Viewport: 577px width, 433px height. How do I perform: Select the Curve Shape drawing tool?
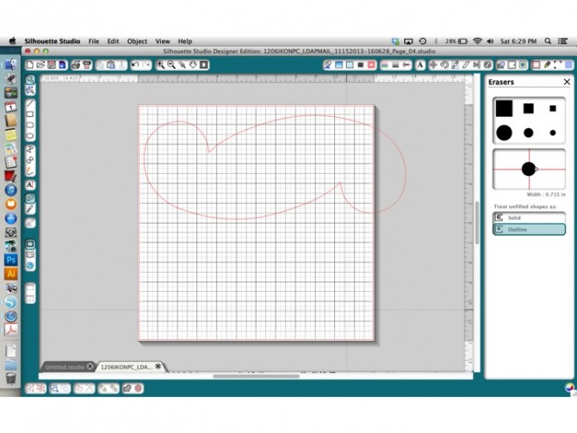click(x=30, y=160)
